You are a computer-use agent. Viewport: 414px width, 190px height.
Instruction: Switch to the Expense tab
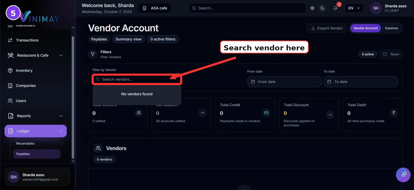391,28
